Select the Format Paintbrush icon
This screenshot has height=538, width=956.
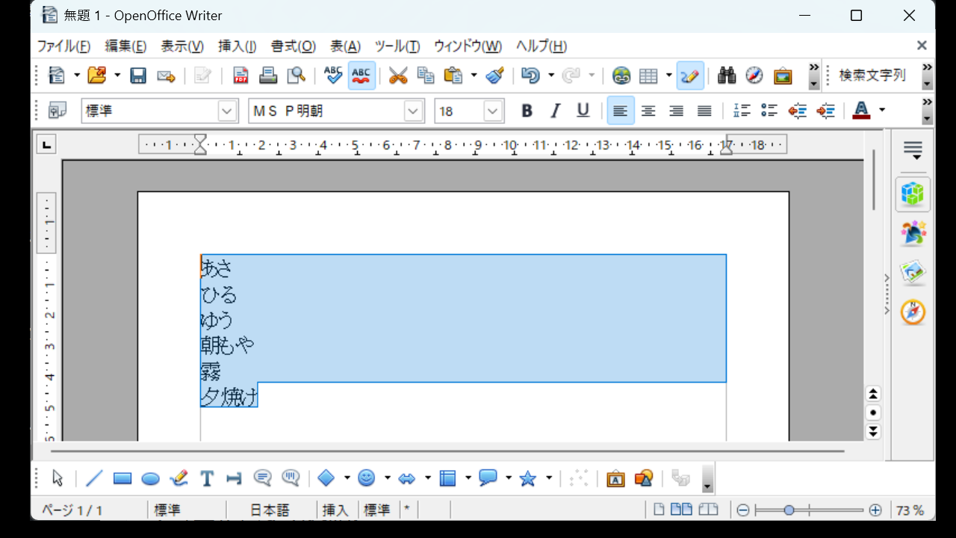[x=494, y=75]
